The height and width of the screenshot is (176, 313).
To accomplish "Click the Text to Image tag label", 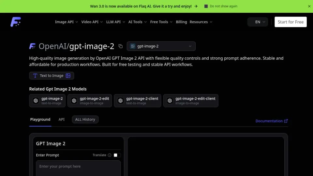I will point(52,76).
